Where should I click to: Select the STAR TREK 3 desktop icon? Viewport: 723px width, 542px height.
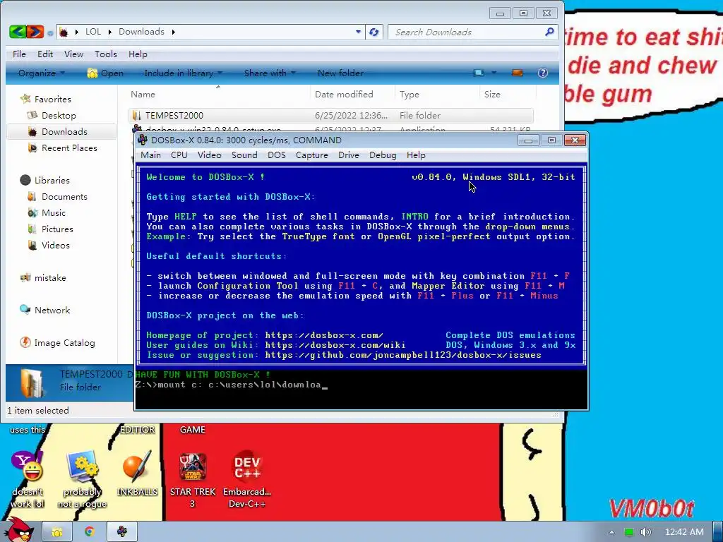[x=193, y=479]
